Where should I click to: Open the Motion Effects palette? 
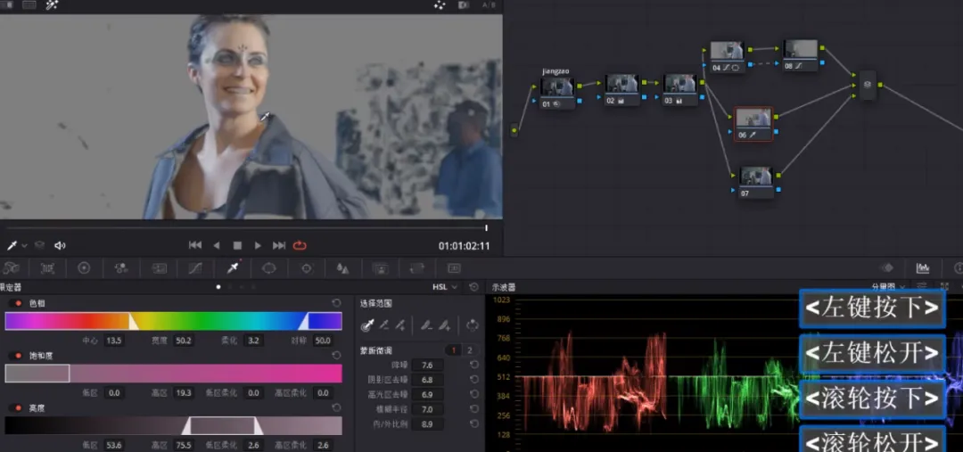coord(159,268)
